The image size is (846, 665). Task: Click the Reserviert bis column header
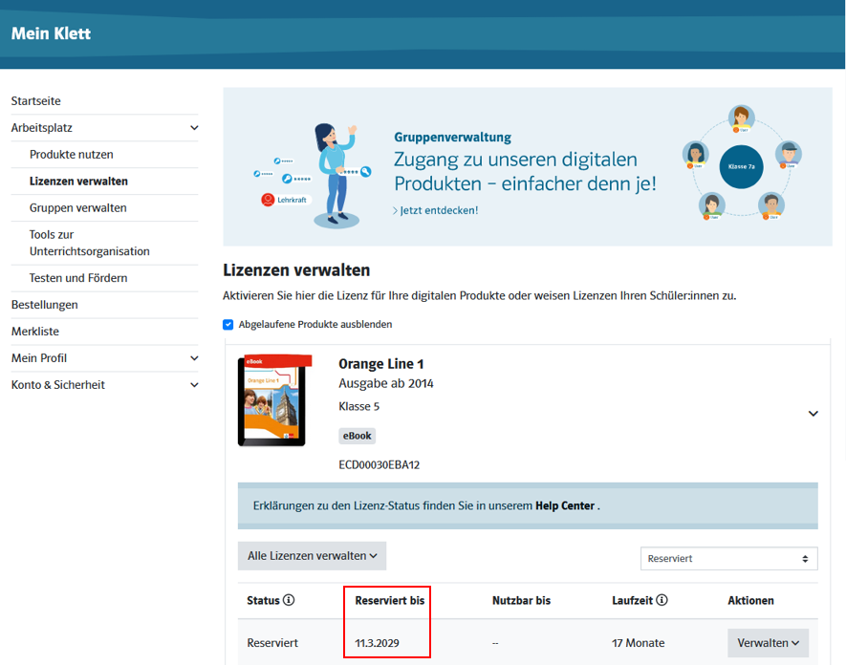pyautogui.click(x=390, y=600)
